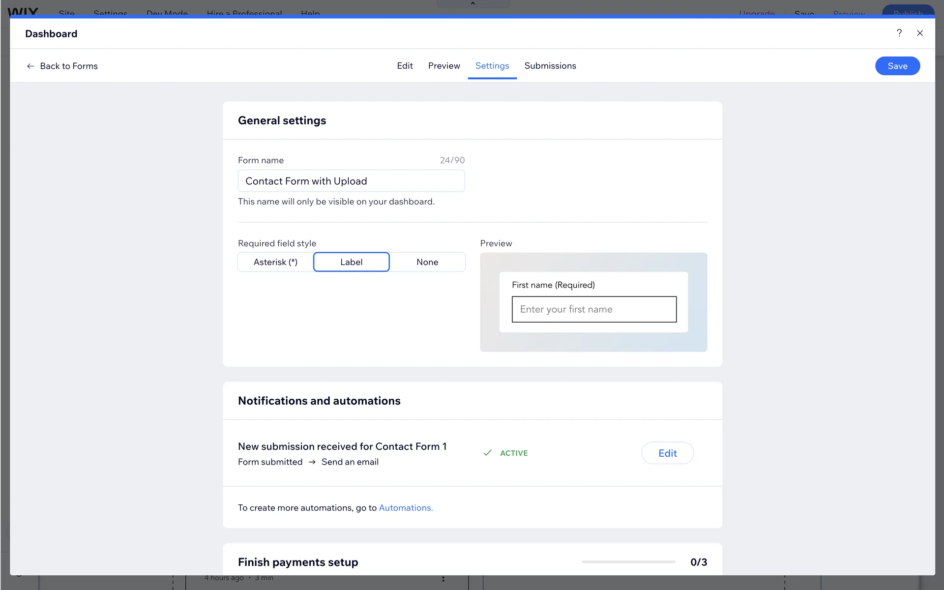Click the payments setup progress bar

628,562
